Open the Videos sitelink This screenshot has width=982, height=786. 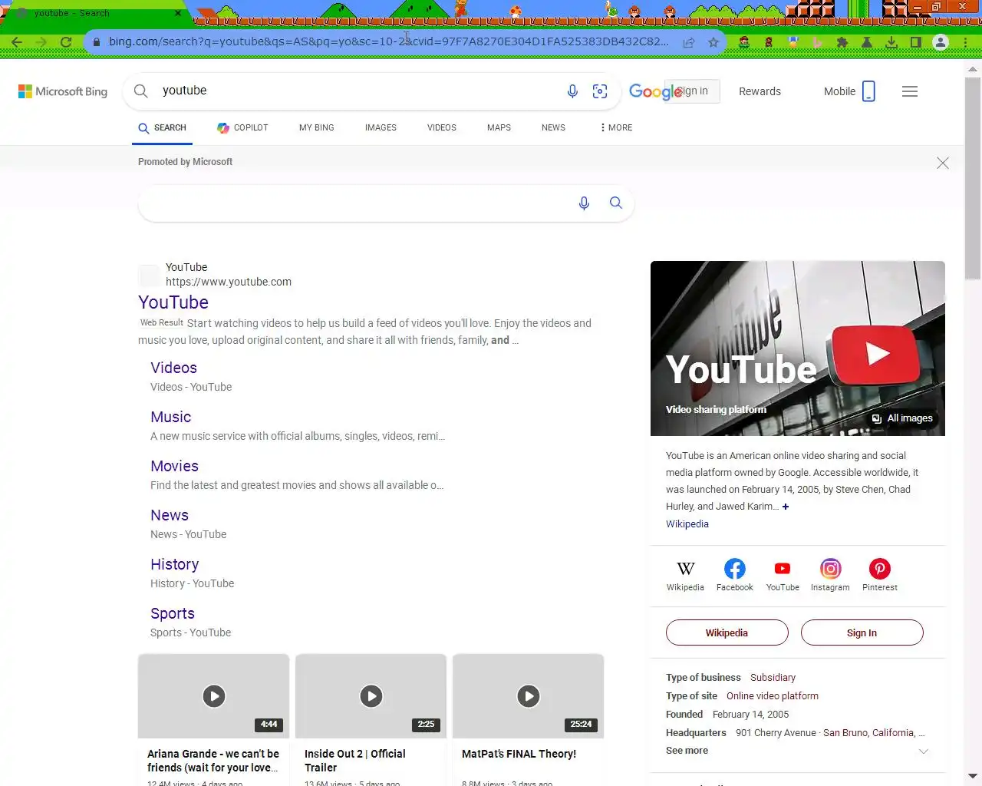click(173, 368)
